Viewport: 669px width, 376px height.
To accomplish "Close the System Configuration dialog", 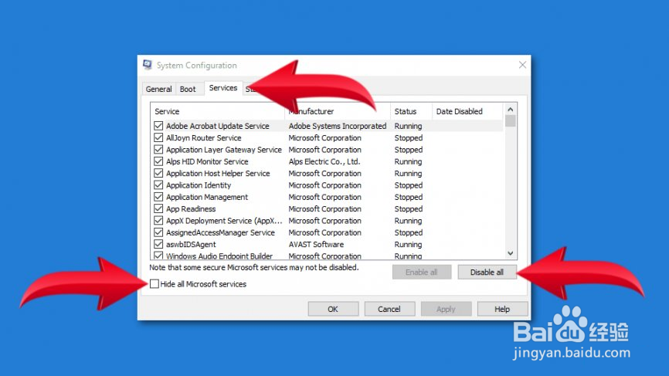I will [522, 65].
